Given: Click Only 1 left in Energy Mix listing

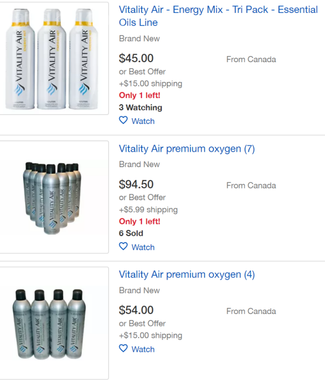Looking at the screenshot, I should [x=139, y=95].
